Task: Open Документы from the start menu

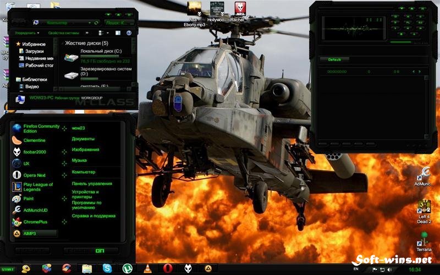Action: (83, 139)
